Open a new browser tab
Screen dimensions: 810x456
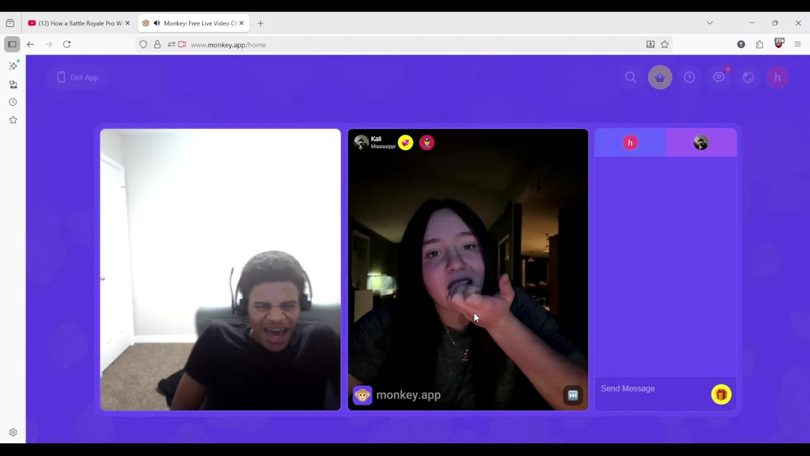[x=260, y=23]
